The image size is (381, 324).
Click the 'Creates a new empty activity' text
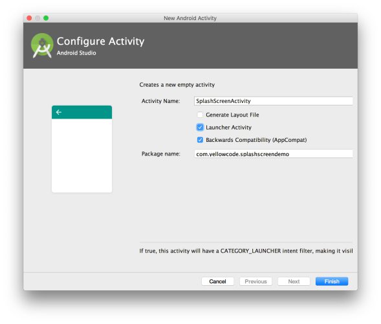(177, 85)
